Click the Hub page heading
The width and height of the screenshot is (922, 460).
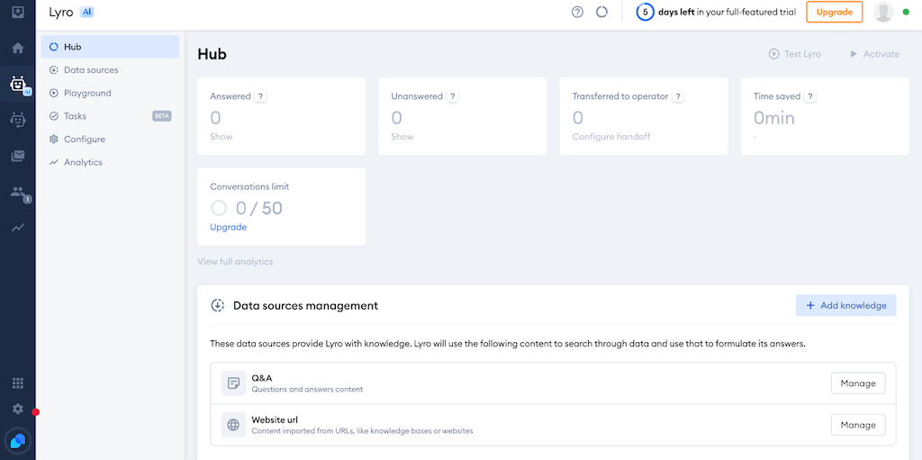click(x=212, y=54)
